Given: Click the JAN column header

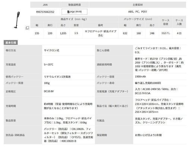Looking at the screenshot, I should pos(45,5).
